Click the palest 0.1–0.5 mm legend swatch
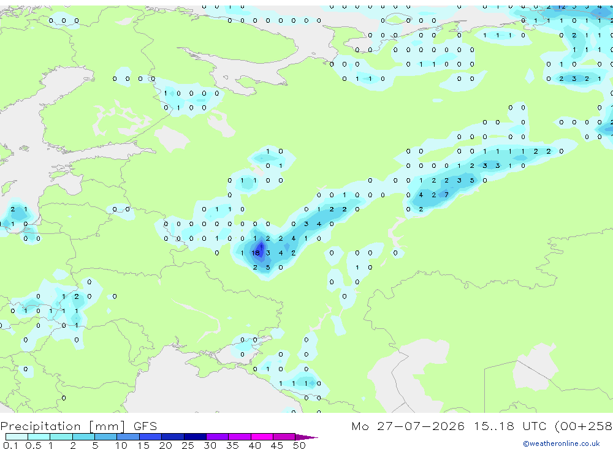613x449 pixels. [x=17, y=437]
